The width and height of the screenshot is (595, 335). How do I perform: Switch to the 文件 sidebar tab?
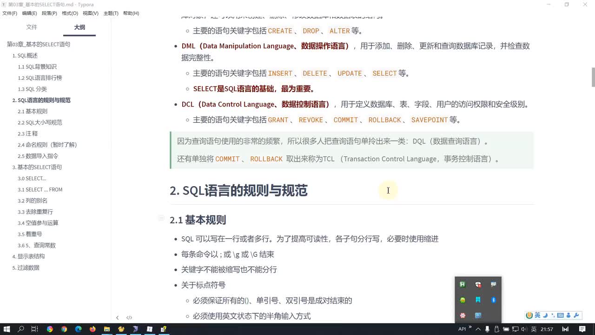pos(32,27)
